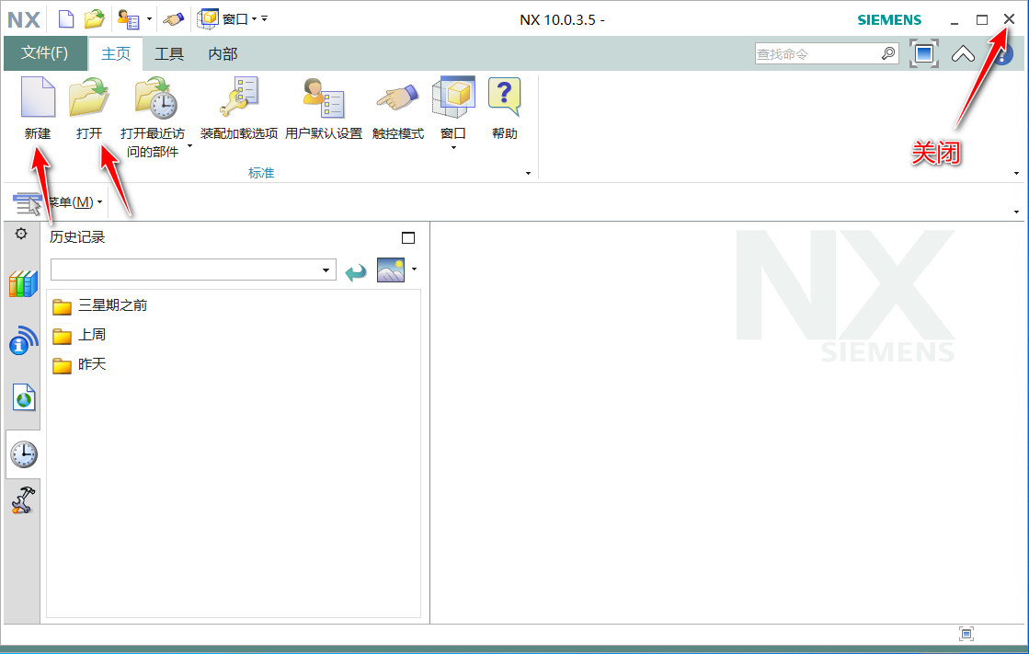The image size is (1029, 654).
Task: Open the 昨天 history folder
Action: (x=79, y=364)
